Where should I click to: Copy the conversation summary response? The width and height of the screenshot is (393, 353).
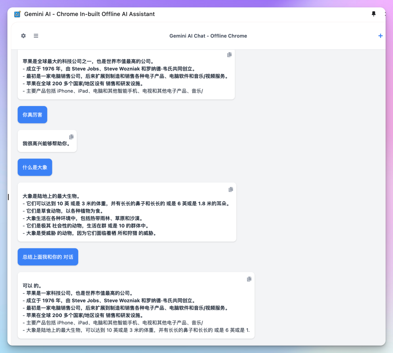click(249, 279)
